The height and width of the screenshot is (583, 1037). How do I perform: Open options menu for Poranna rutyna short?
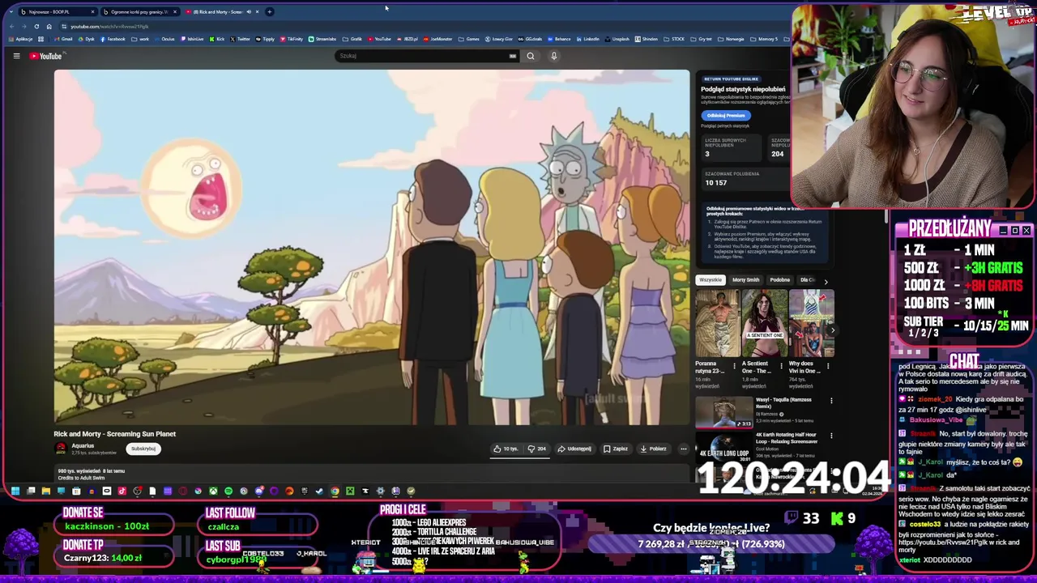735,365
